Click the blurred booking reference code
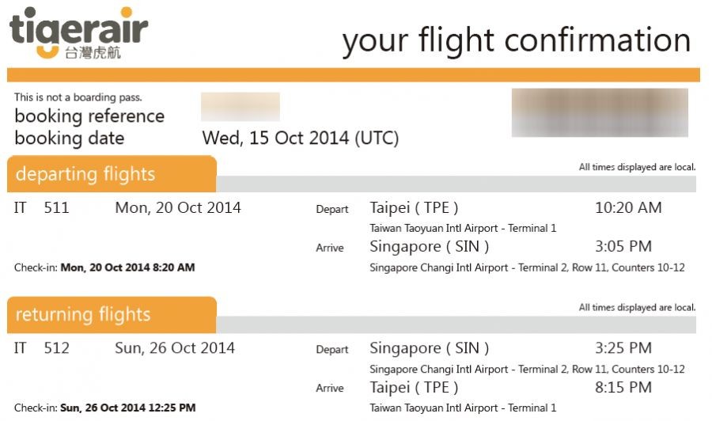This screenshot has height=421, width=712. tap(240, 107)
